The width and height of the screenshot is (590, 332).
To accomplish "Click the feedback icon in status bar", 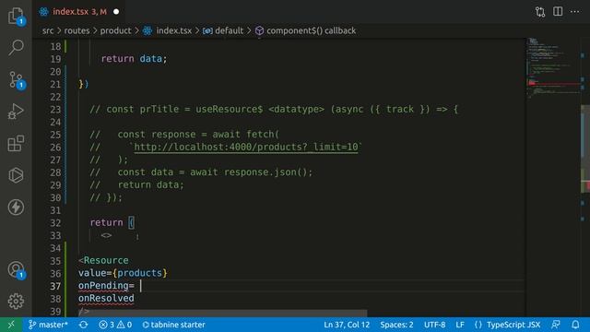I will click(555, 325).
